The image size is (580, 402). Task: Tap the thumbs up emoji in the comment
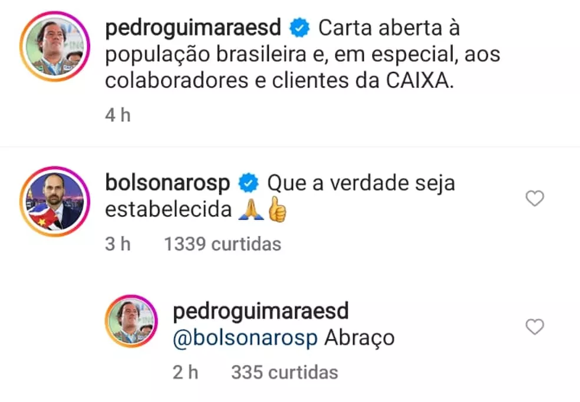[277, 209]
